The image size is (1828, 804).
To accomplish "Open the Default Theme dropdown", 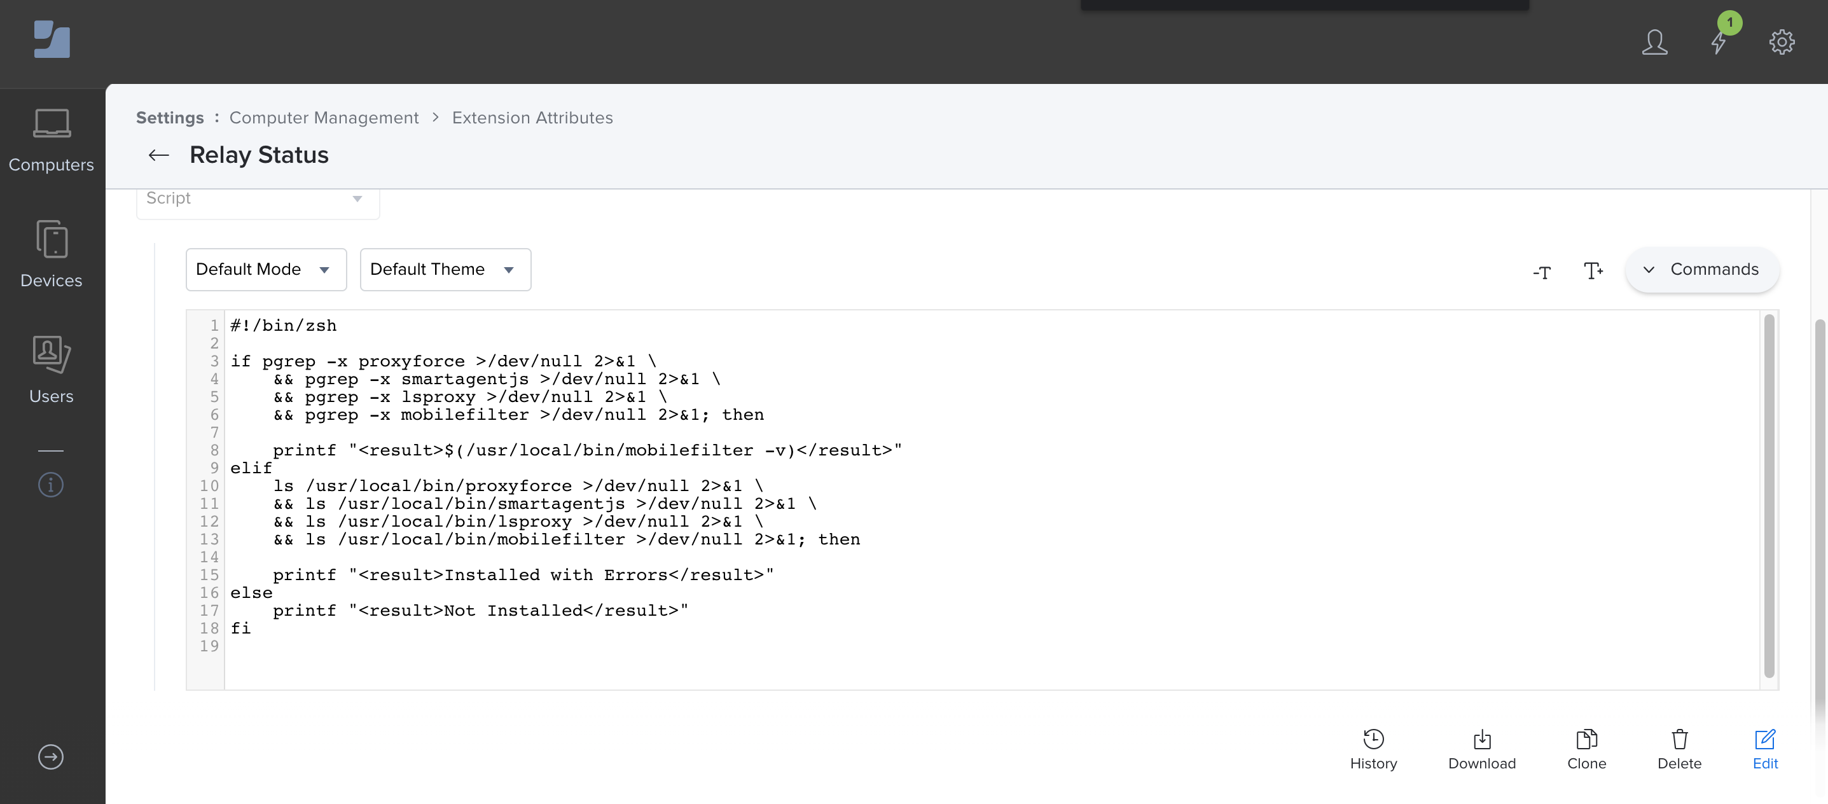I will click(445, 270).
